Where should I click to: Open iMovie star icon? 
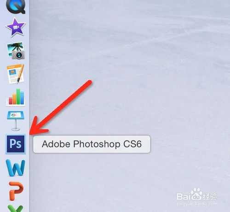(15, 28)
